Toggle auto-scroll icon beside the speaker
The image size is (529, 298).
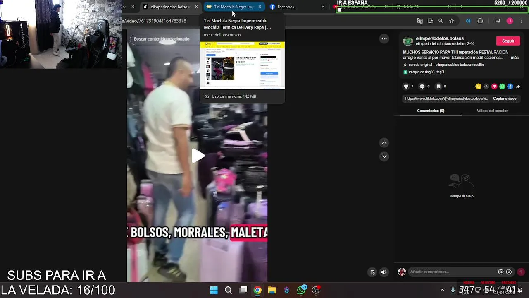[372, 272]
